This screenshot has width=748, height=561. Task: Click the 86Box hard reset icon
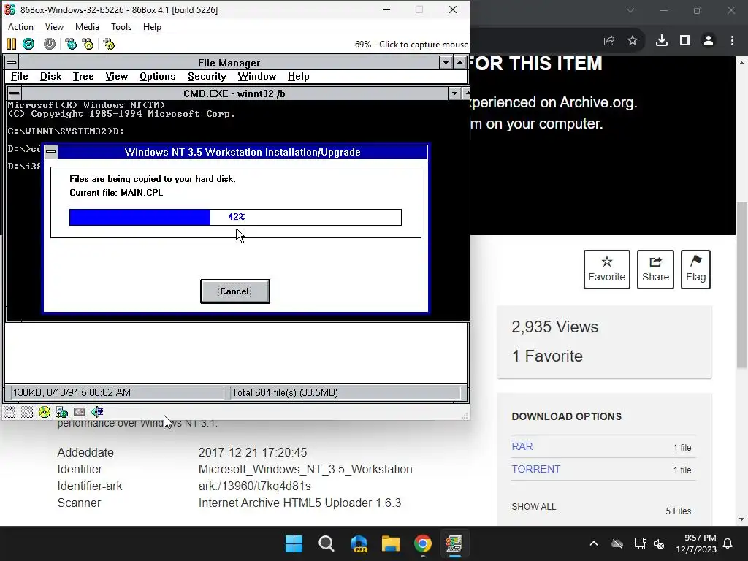28,45
